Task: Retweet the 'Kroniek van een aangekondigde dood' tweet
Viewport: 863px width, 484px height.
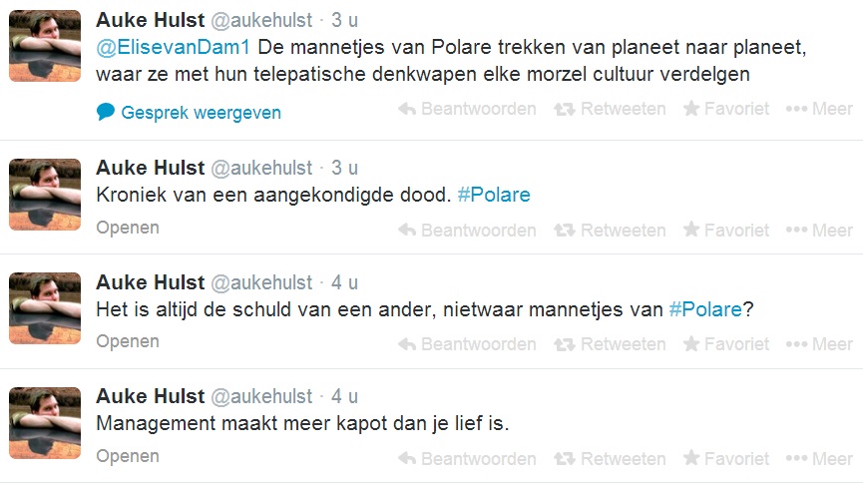Action: point(610,231)
